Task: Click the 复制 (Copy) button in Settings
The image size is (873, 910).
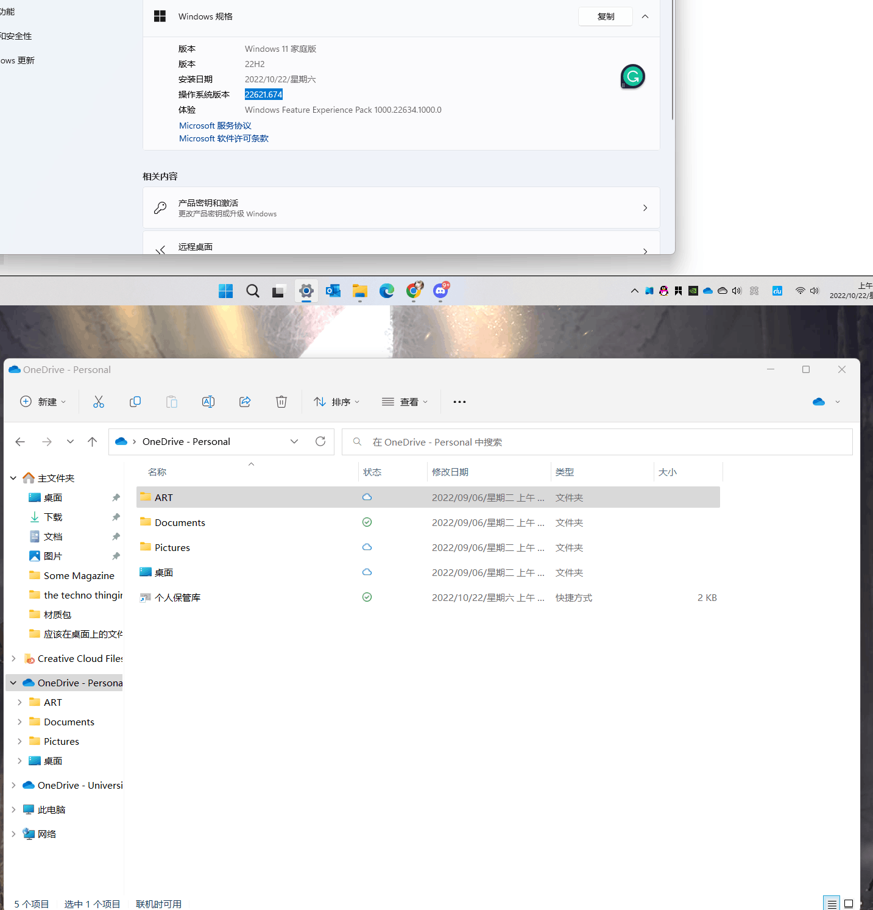Action: 606,16
